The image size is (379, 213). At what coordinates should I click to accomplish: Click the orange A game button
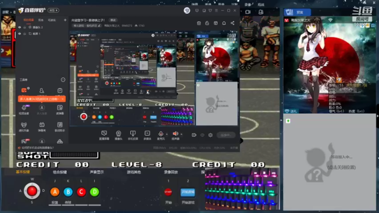pos(55,192)
